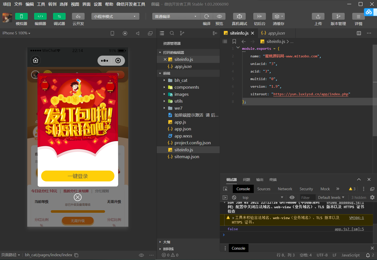Click the console Filter input field
The width and height of the screenshot is (377, 260).
coord(307,198)
